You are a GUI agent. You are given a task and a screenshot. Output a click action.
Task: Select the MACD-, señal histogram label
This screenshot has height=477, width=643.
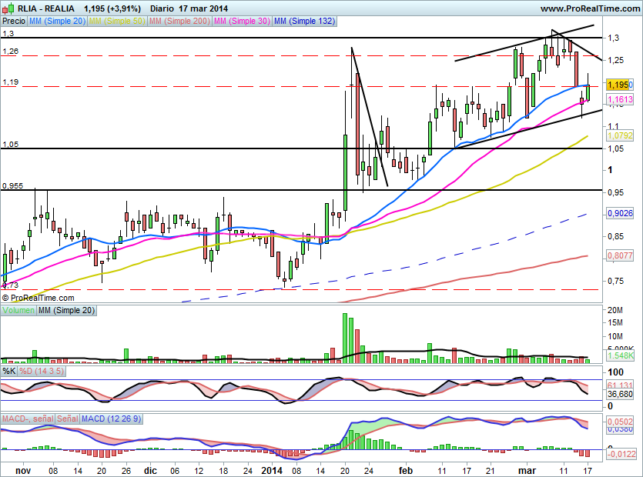pos(28,419)
